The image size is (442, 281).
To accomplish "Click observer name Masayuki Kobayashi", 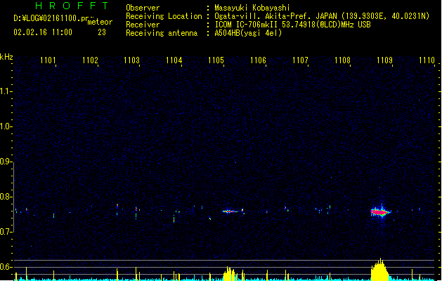I will [x=252, y=8].
